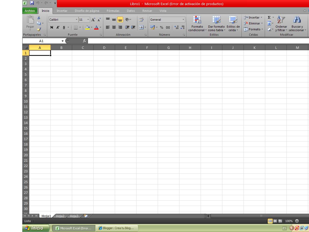Screen dimensions: 309x232
Task: Click the Copy icon in Portapapeles
Action: [x=39, y=23]
